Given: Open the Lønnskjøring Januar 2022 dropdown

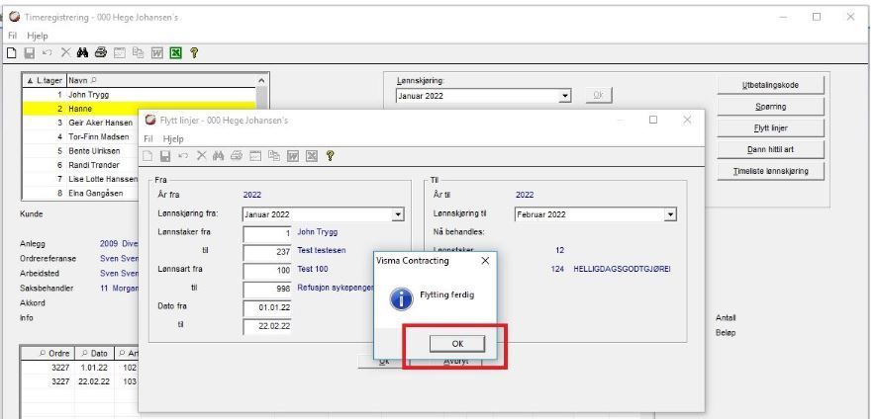Looking at the screenshot, I should click(x=565, y=96).
